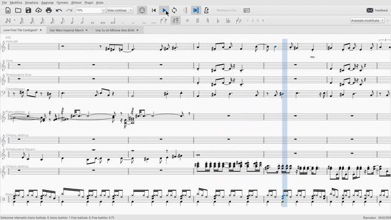This screenshot has width=391, height=220.
Task: Toggle MIDI input
Action: point(142,10)
